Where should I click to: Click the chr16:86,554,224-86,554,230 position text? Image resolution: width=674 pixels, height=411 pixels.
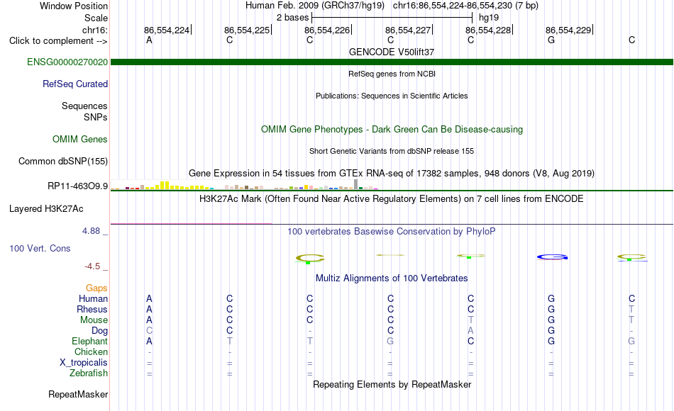tap(453, 6)
